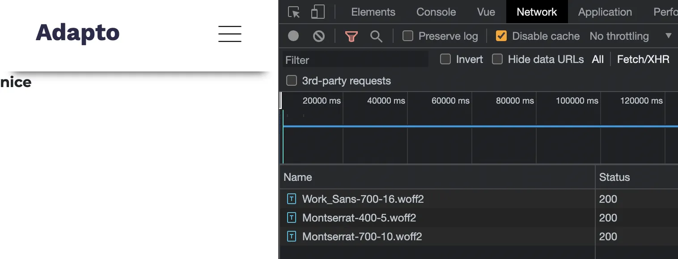Clear the network log
Viewport: 678px width, 259px height.
pos(319,36)
